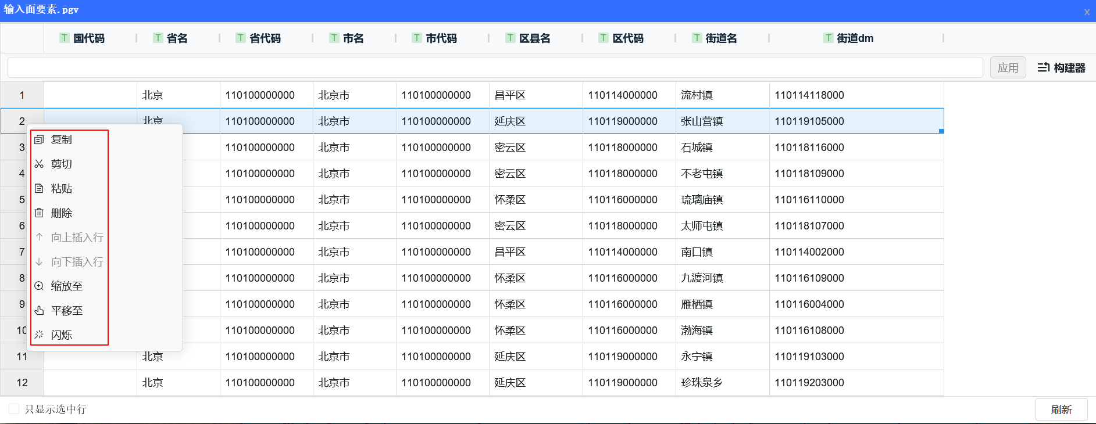Select row number 12 header

click(x=22, y=382)
